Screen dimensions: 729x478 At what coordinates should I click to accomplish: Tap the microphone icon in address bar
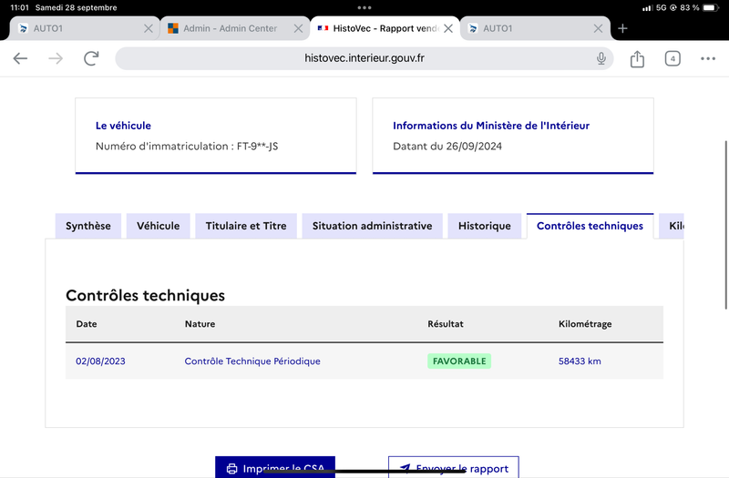[x=601, y=58]
